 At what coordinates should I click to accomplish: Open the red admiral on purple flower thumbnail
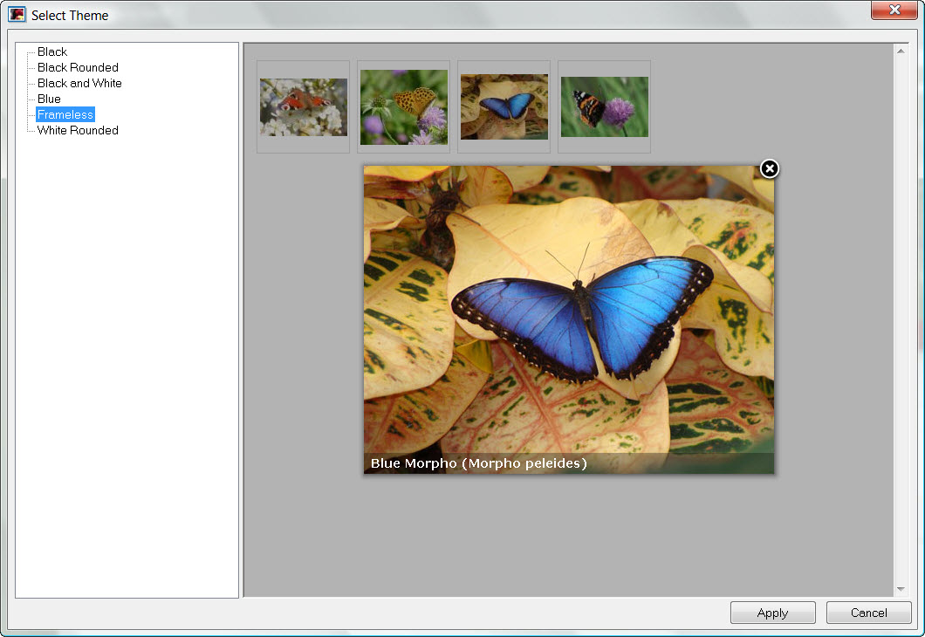pyautogui.click(x=604, y=106)
